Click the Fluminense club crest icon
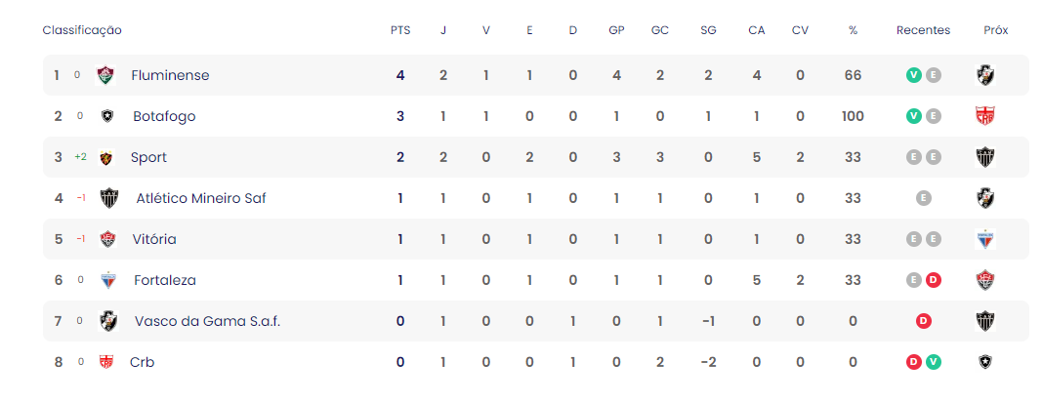Viewport: 1043px width, 402px height. tap(105, 75)
